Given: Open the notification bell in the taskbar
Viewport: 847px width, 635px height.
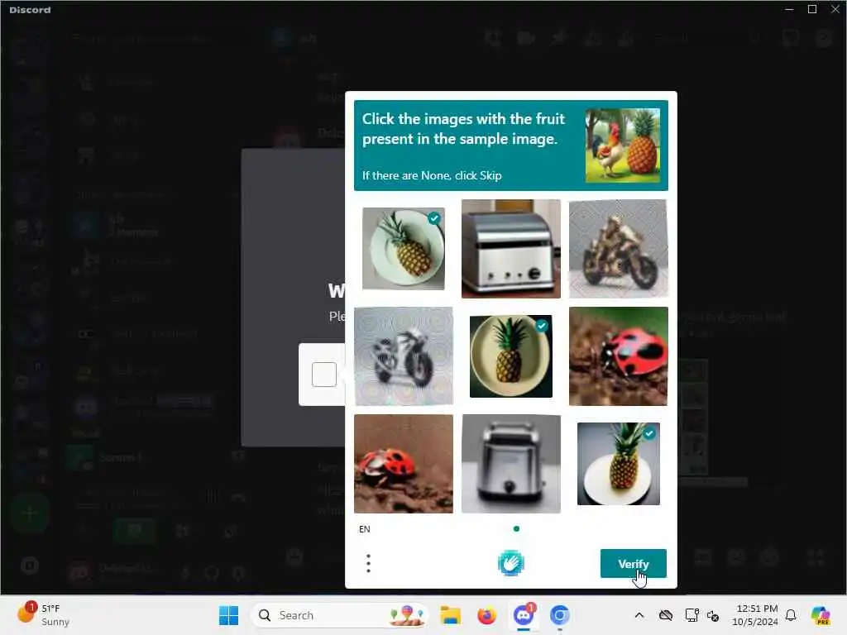Looking at the screenshot, I should click(791, 615).
